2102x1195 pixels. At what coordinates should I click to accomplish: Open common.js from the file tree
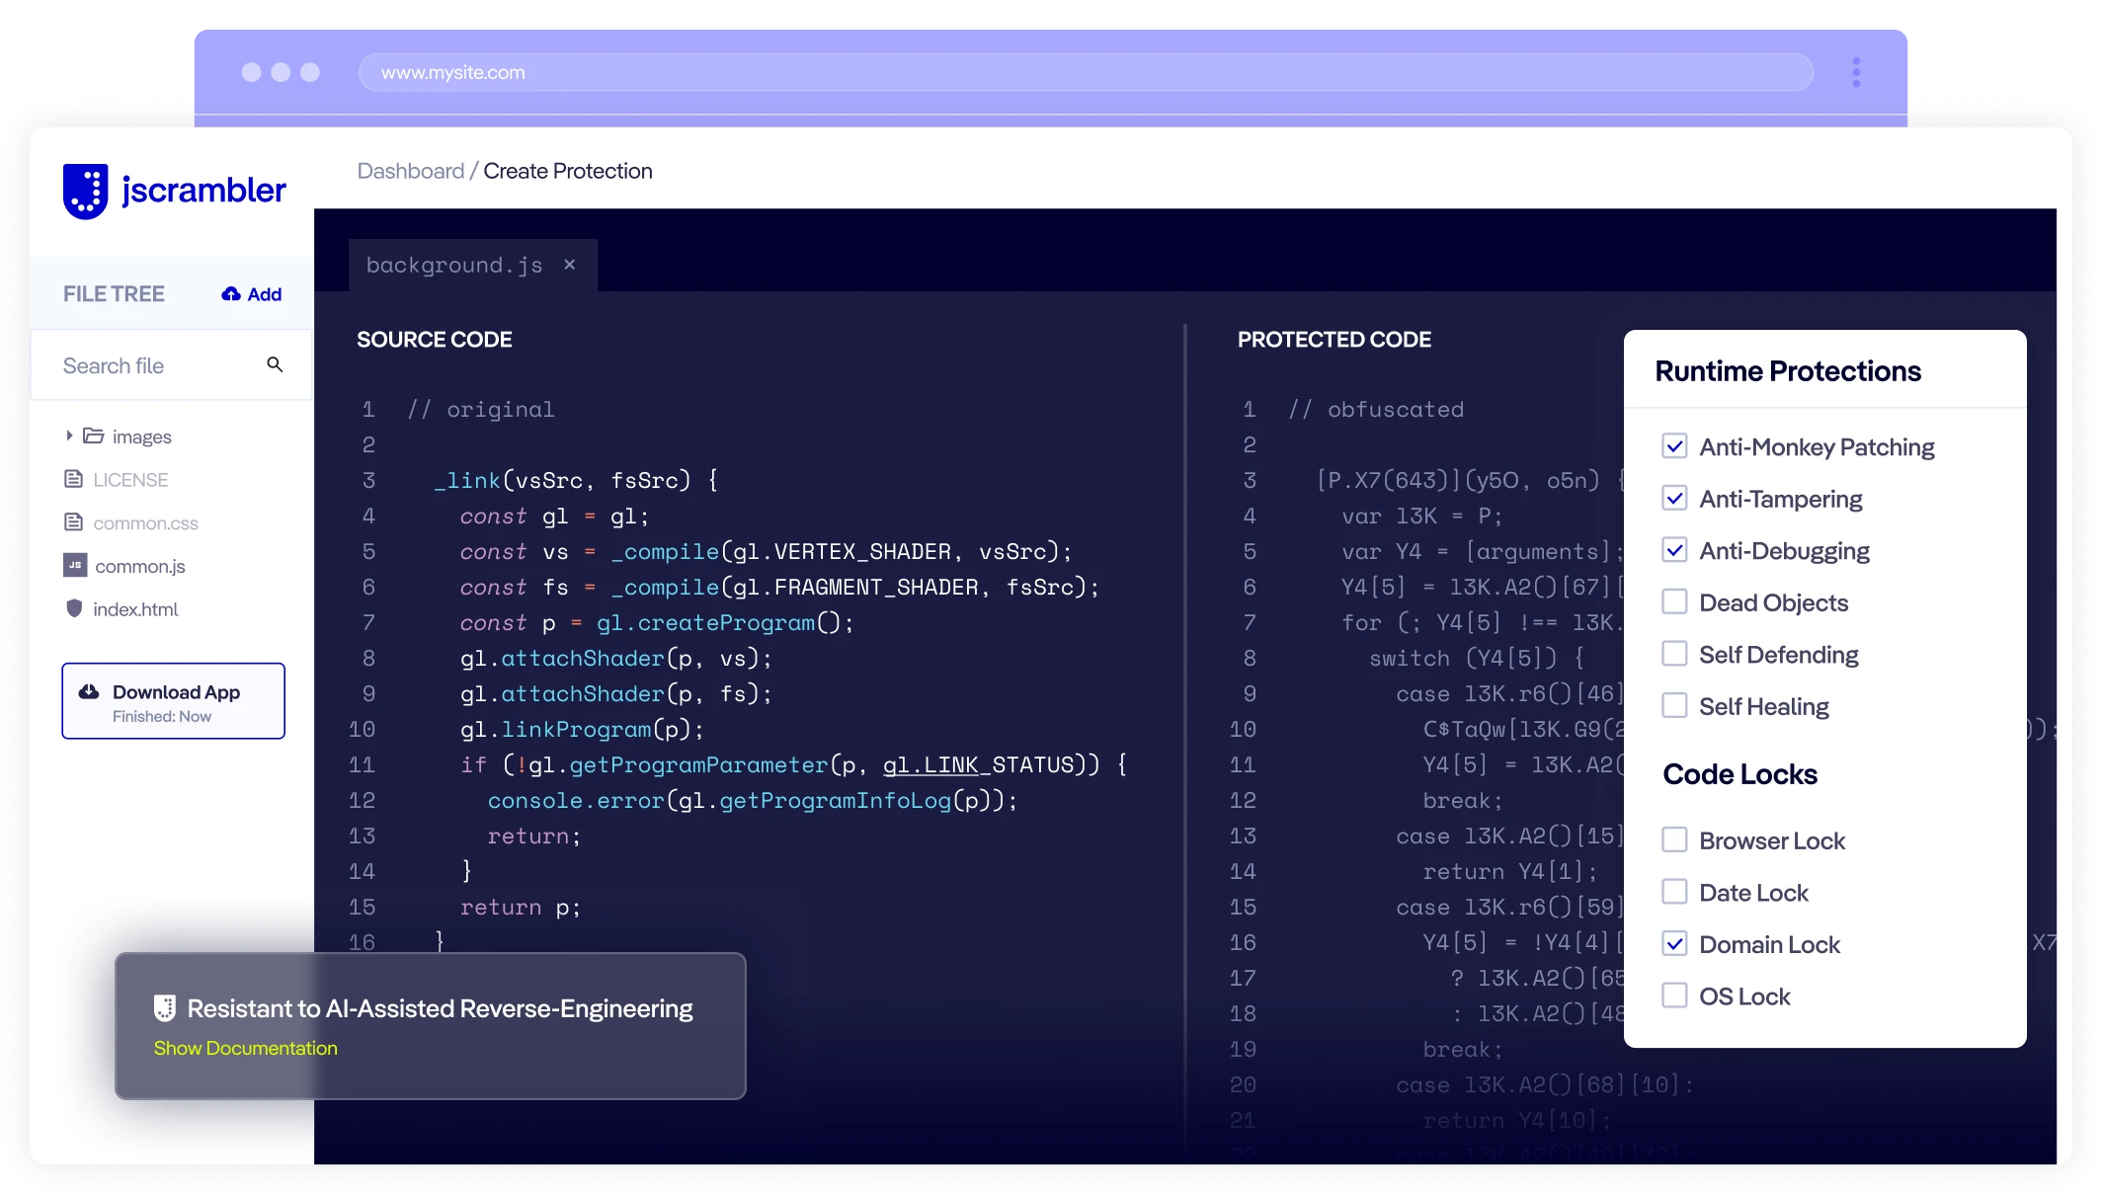click(x=139, y=566)
